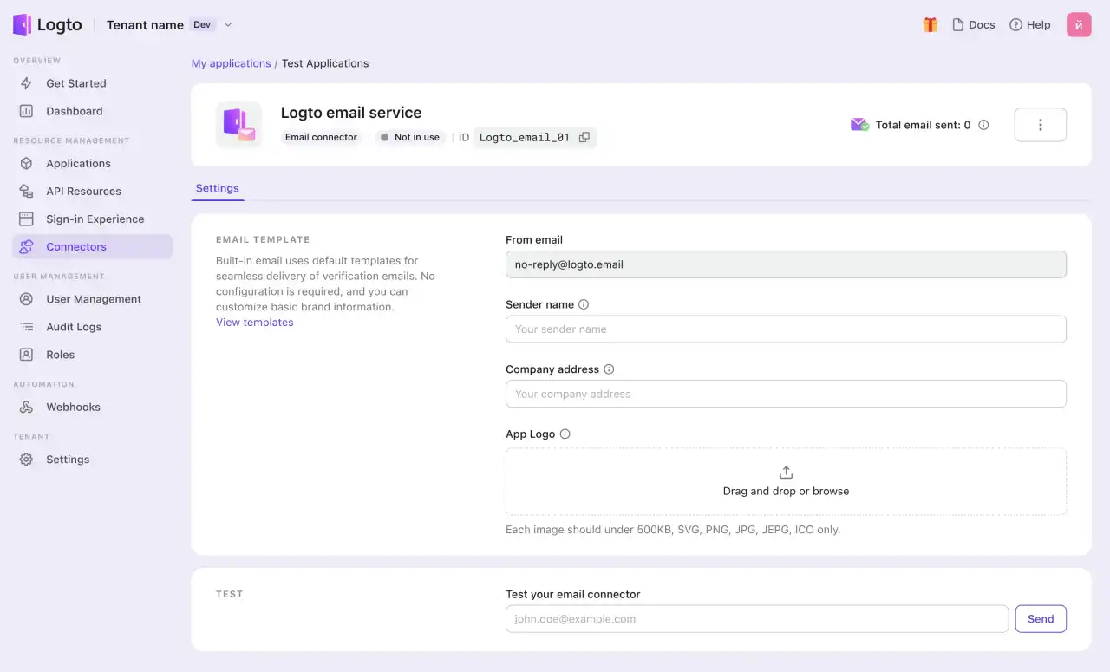Viewport: 1110px width, 672px height.
Task: Click the Logto logo in top-left
Action: click(48, 25)
